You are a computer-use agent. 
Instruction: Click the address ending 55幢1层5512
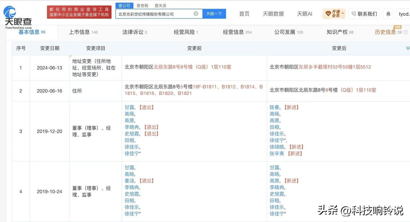pos(320,67)
